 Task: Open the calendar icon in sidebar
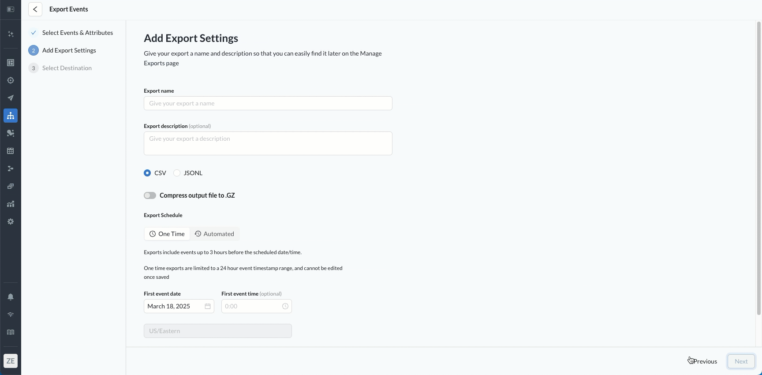11,151
